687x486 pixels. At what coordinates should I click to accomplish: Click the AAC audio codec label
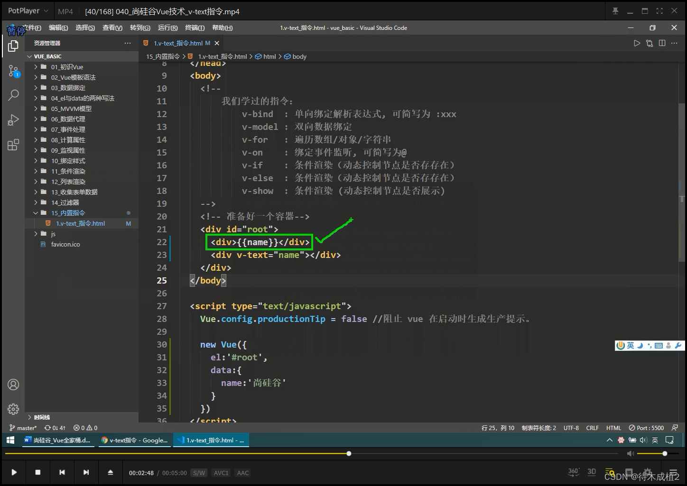[243, 473]
